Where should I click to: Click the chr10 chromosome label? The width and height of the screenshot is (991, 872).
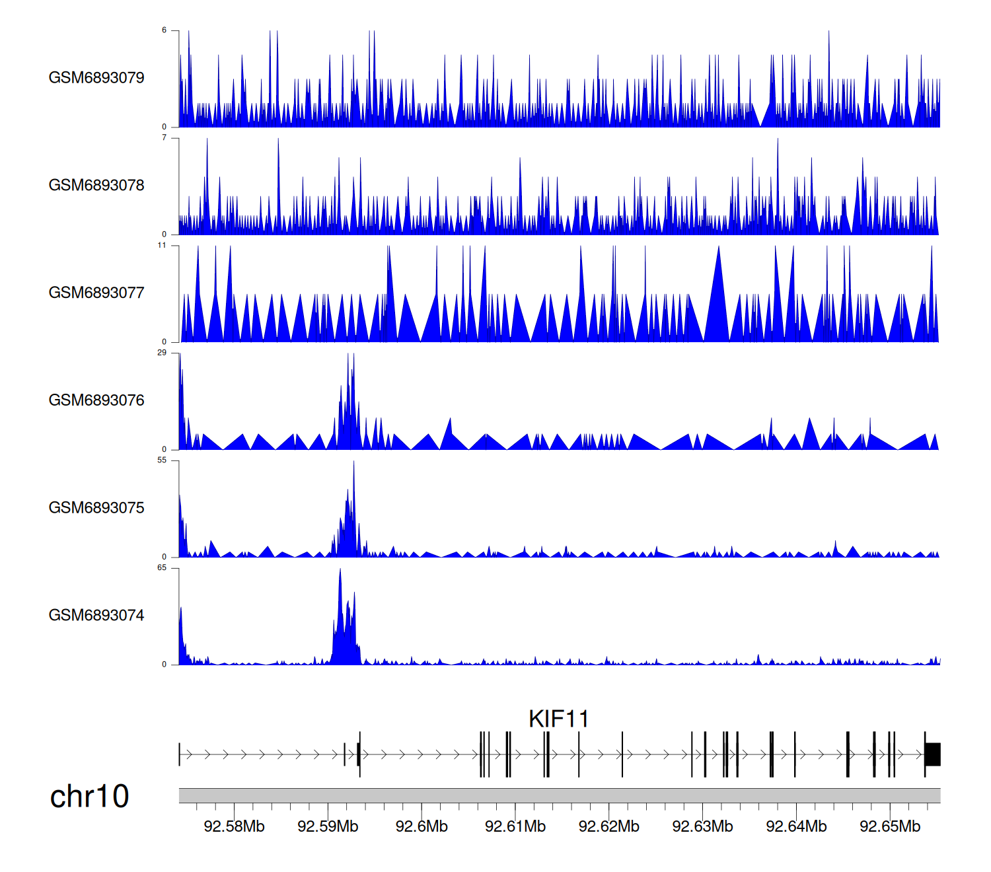pos(89,797)
